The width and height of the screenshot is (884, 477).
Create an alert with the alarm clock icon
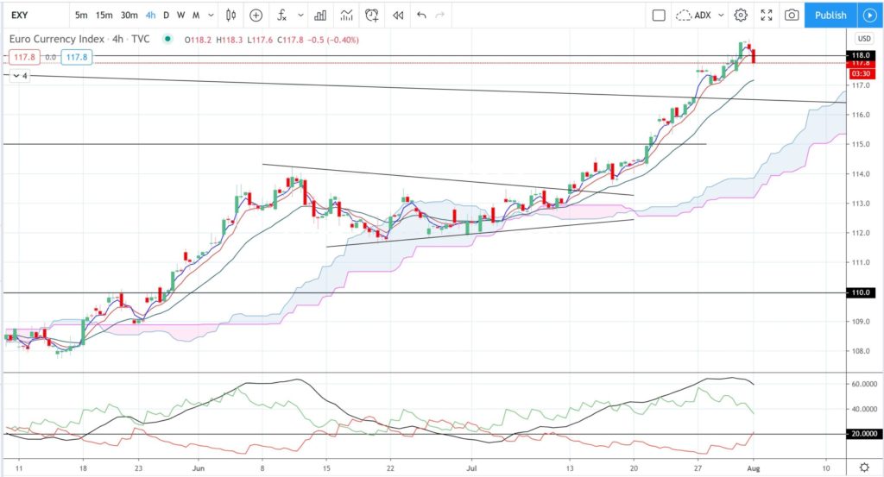pos(371,16)
